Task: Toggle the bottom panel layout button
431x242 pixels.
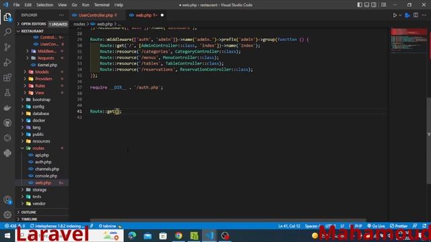Action: pyautogui.click(x=366, y=5)
